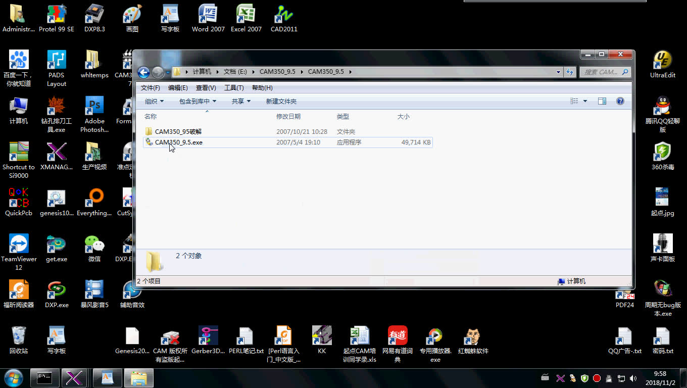Image resolution: width=687 pixels, height=388 pixels.
Task: Click the Explorer back navigation button
Action: [143, 72]
